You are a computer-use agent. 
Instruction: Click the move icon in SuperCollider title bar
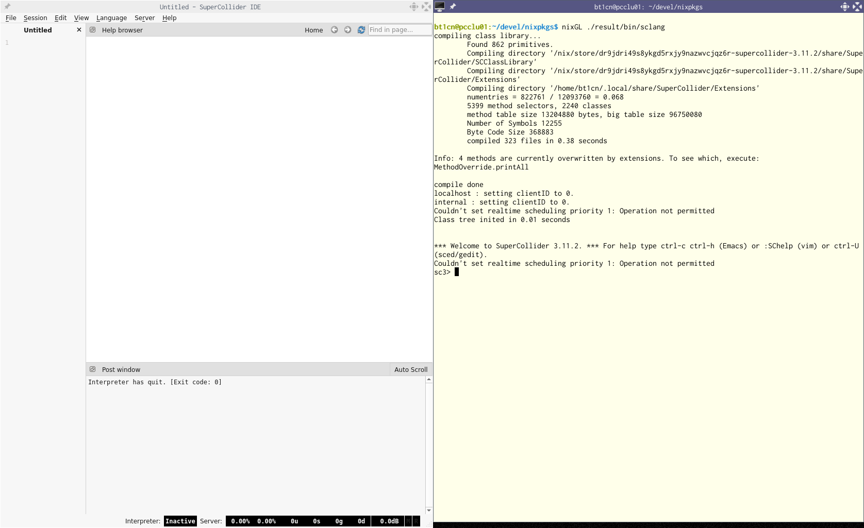pyautogui.click(x=413, y=7)
